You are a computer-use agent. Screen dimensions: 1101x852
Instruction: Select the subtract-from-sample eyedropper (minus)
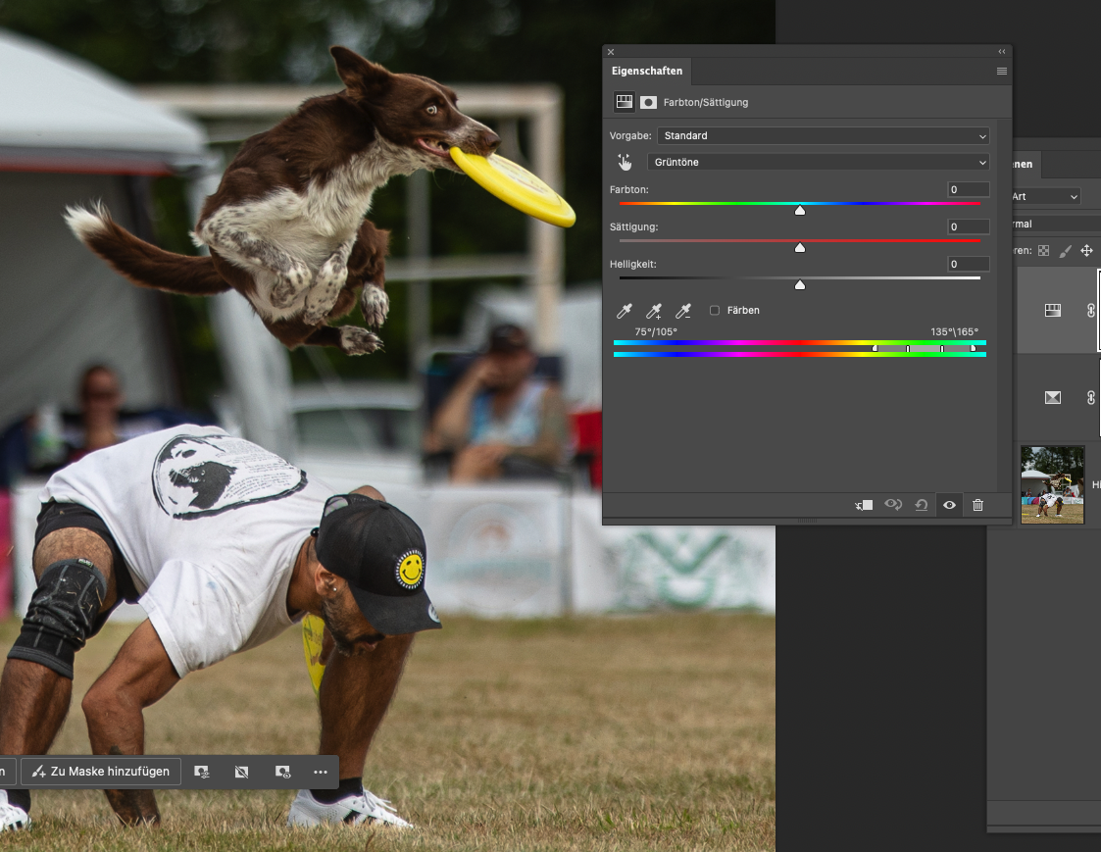point(684,311)
